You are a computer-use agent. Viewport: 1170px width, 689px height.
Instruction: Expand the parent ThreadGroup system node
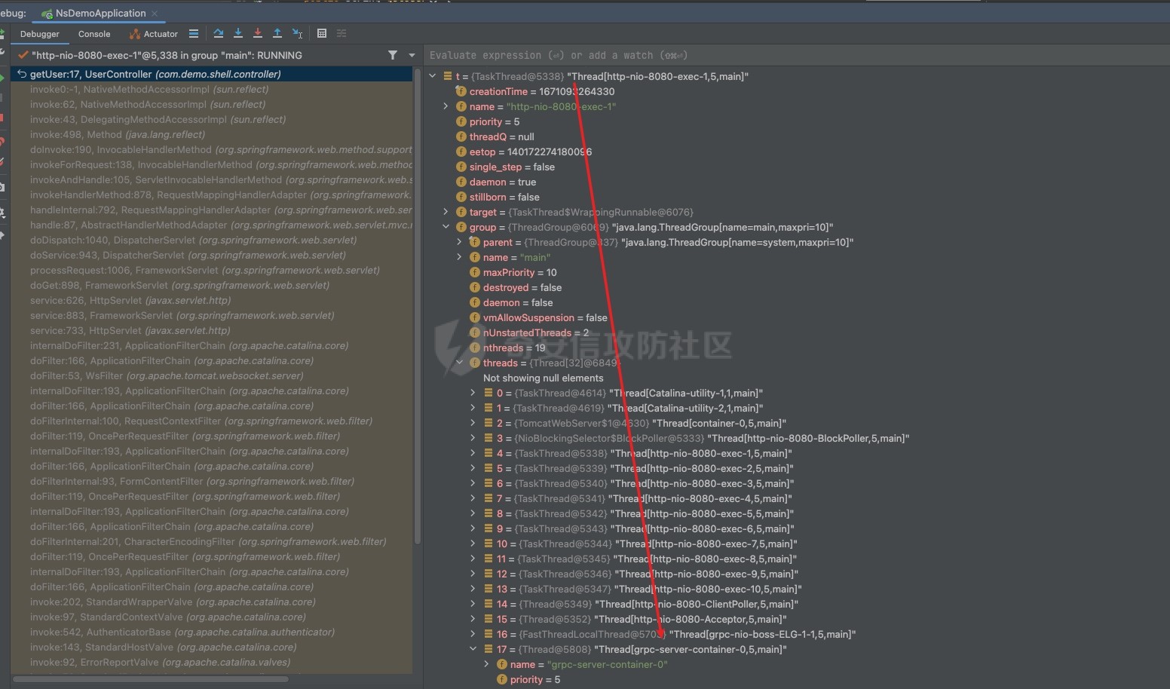(459, 242)
